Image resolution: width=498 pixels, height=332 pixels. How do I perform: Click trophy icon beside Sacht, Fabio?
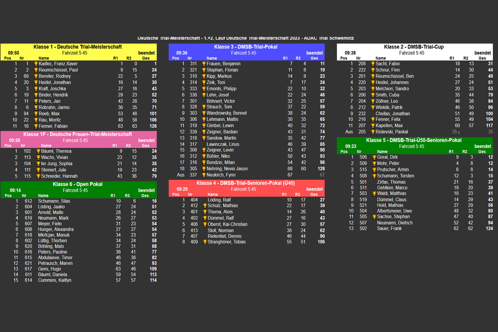click(373, 64)
